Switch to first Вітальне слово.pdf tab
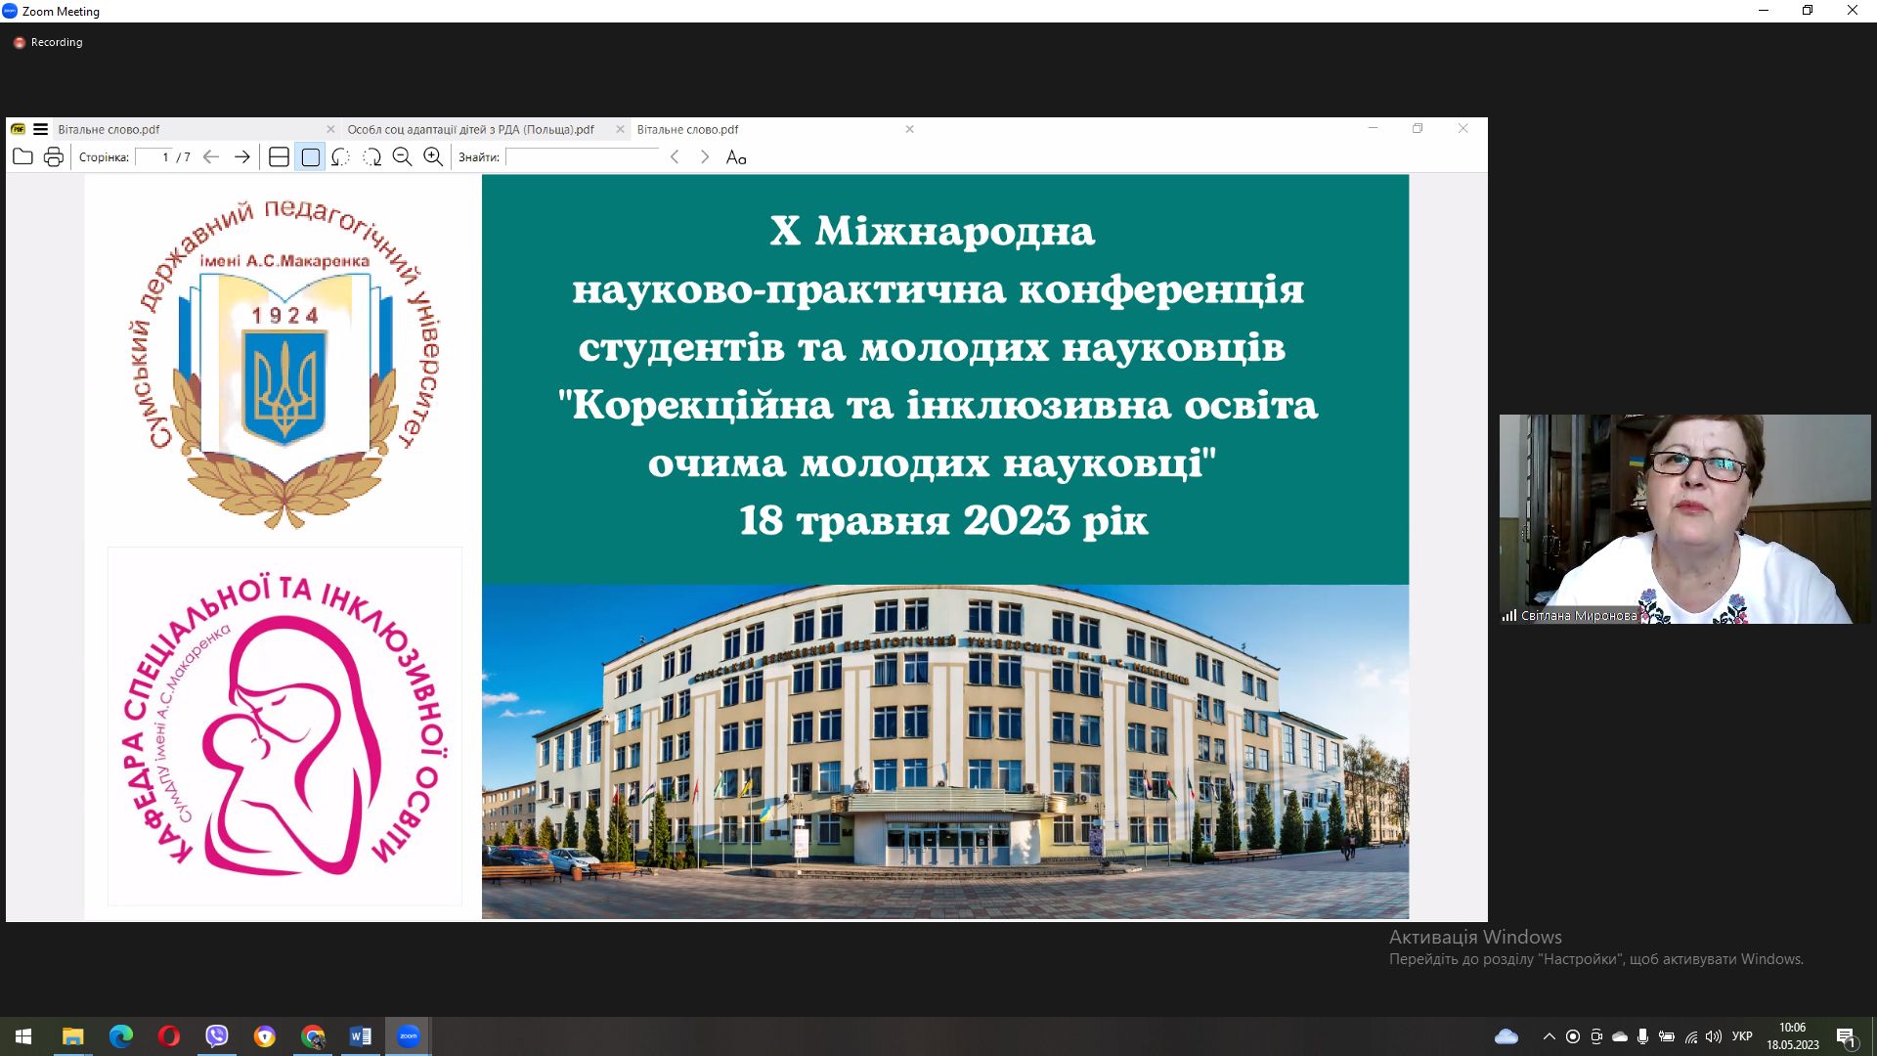This screenshot has height=1056, width=1877. click(109, 129)
